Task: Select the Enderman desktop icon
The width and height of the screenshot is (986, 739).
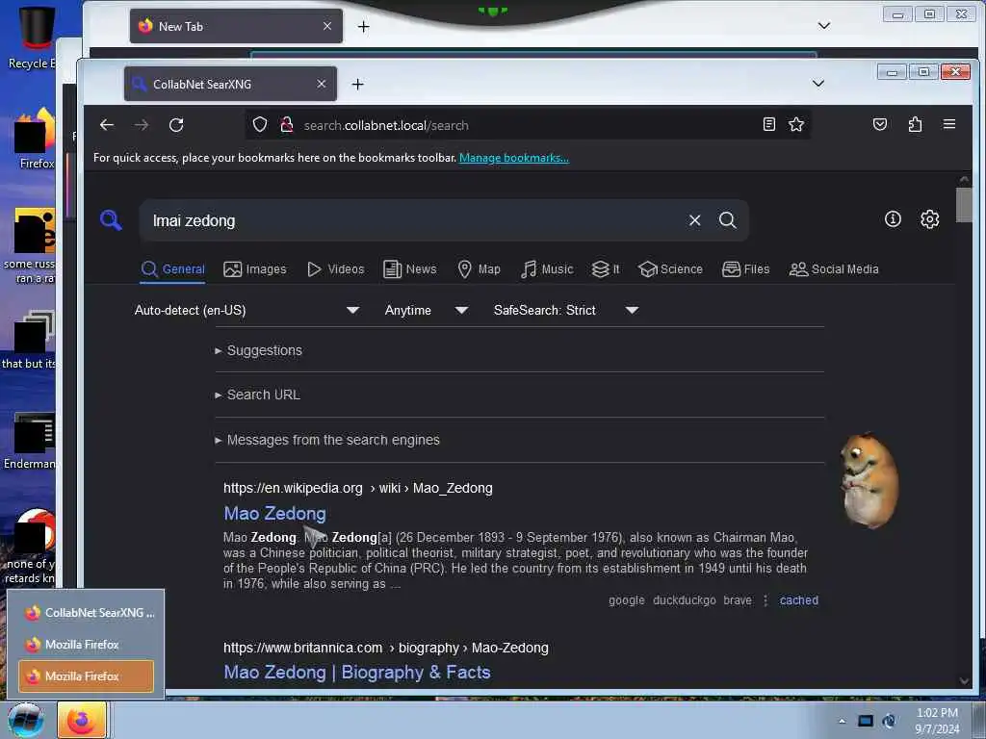Action: pos(30,441)
